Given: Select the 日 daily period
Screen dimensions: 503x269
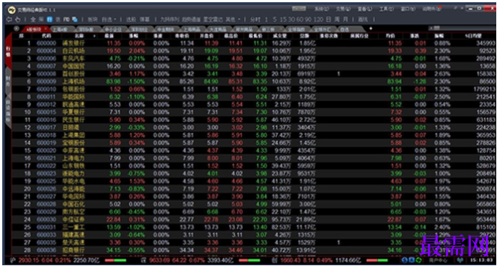Looking at the screenshot, I should click(329, 19).
